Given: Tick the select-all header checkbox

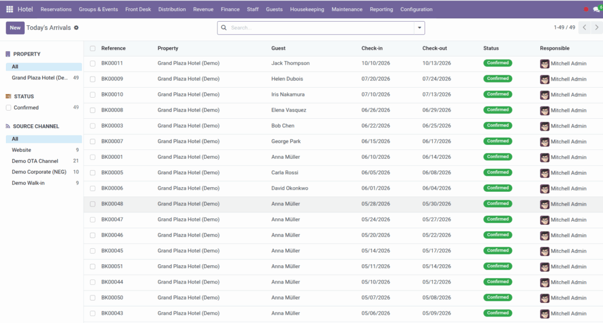Looking at the screenshot, I should coord(92,48).
